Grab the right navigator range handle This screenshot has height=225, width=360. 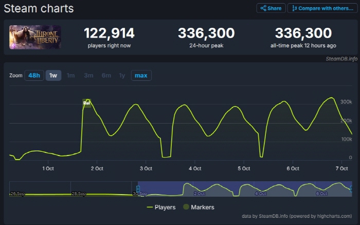351,189
